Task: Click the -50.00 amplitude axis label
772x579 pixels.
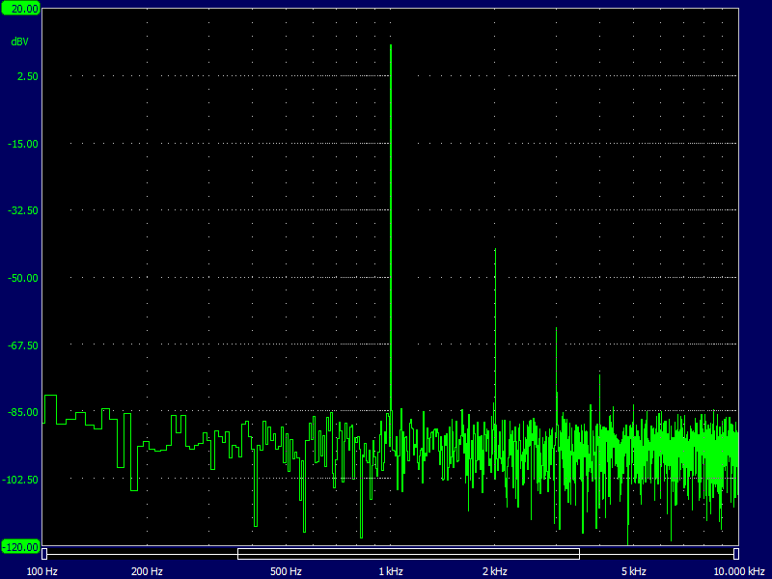Action: click(23, 278)
